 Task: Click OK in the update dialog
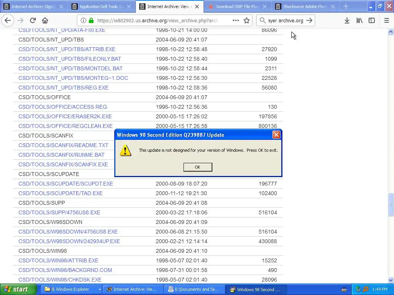(x=198, y=167)
